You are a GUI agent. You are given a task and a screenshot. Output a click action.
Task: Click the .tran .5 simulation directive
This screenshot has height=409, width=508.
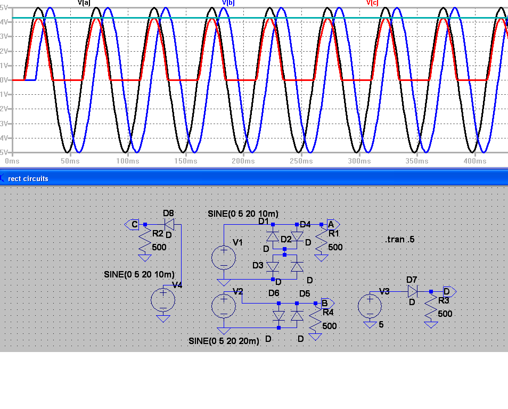tap(400, 240)
